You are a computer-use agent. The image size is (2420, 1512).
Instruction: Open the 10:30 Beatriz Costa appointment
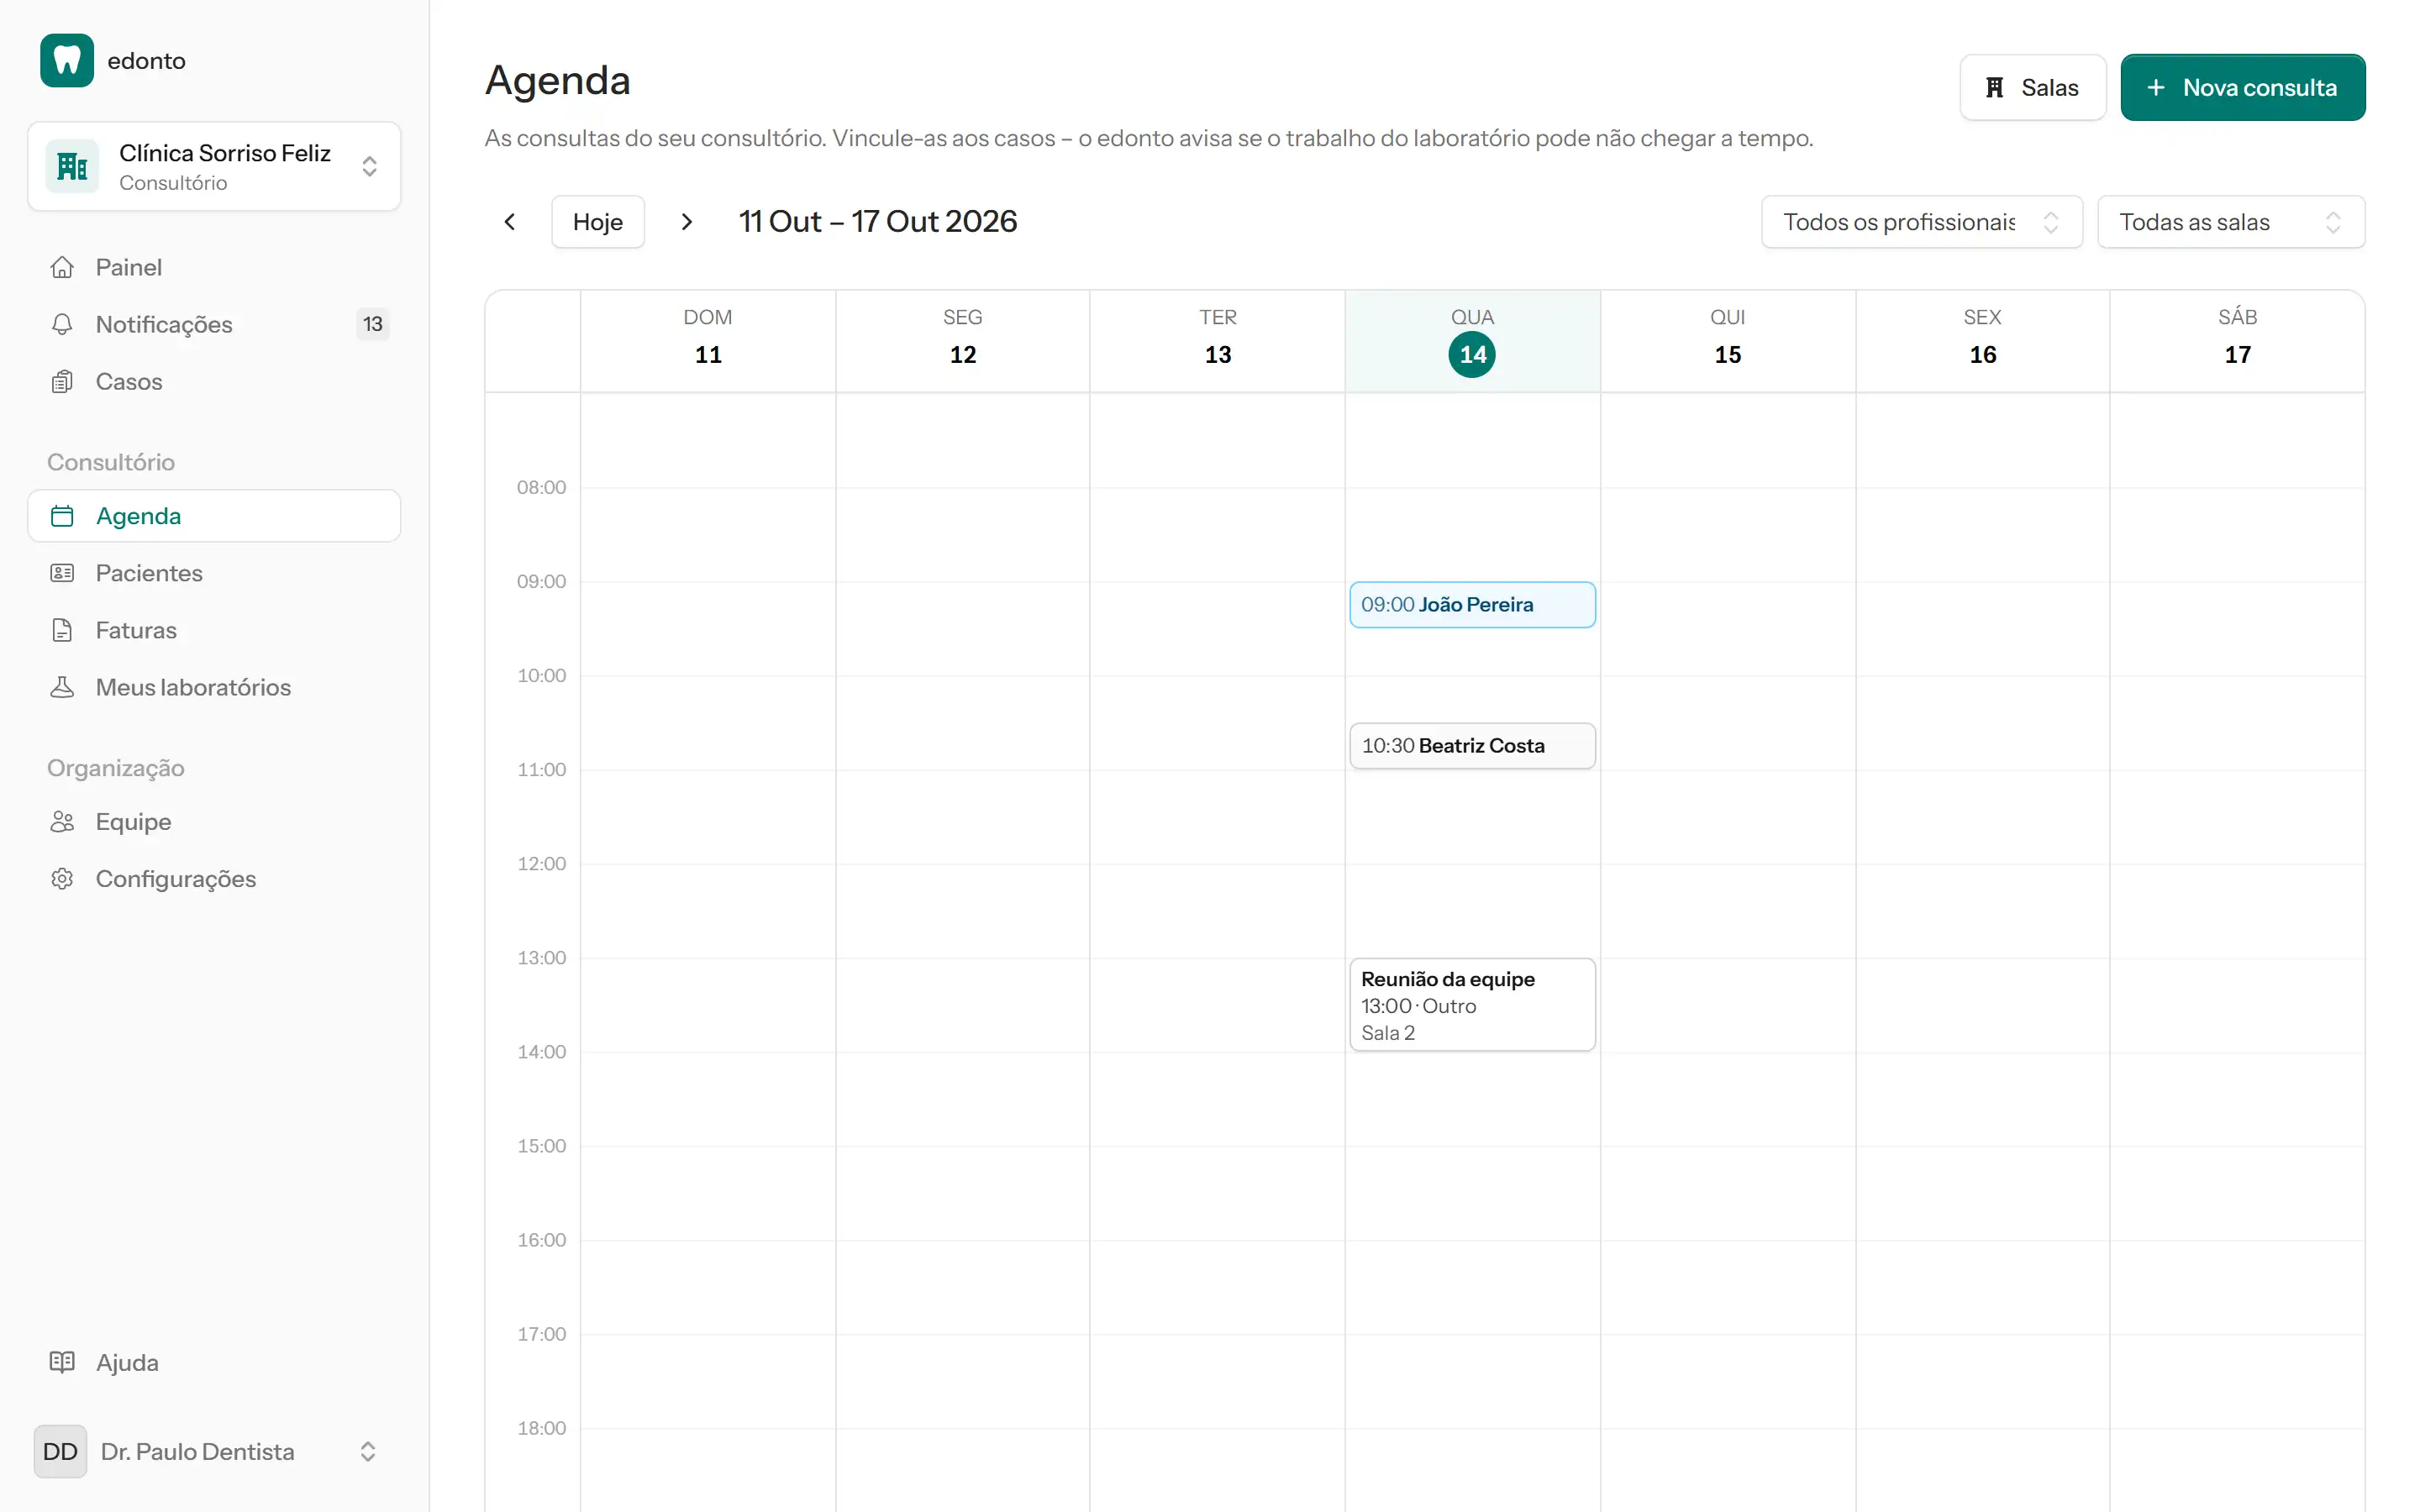click(1472, 746)
